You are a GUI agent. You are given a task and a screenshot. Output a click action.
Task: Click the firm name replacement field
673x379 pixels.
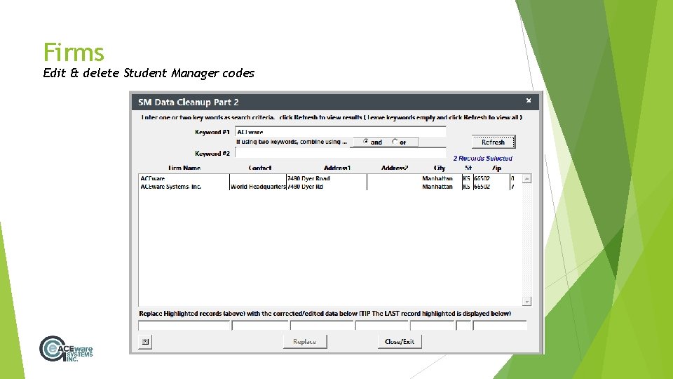coord(184,325)
